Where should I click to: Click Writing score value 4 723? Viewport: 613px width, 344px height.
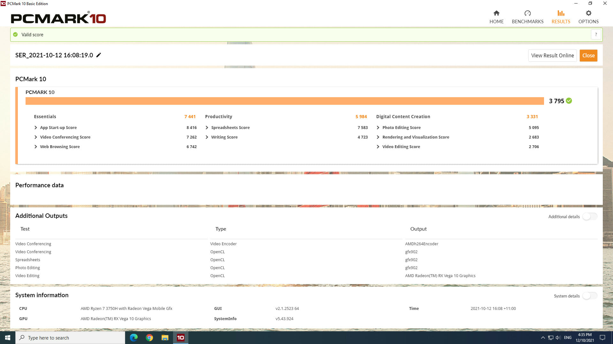tap(363, 137)
